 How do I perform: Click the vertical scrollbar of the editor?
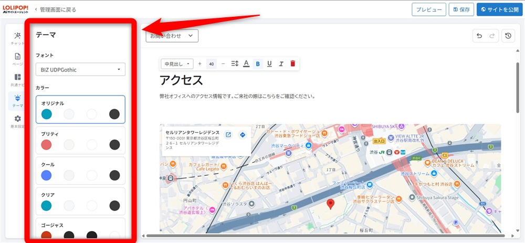click(x=517, y=87)
